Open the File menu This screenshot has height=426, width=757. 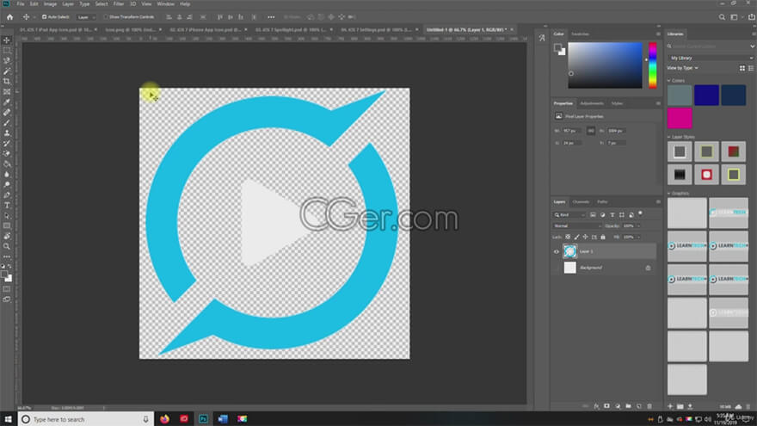tap(21, 3)
